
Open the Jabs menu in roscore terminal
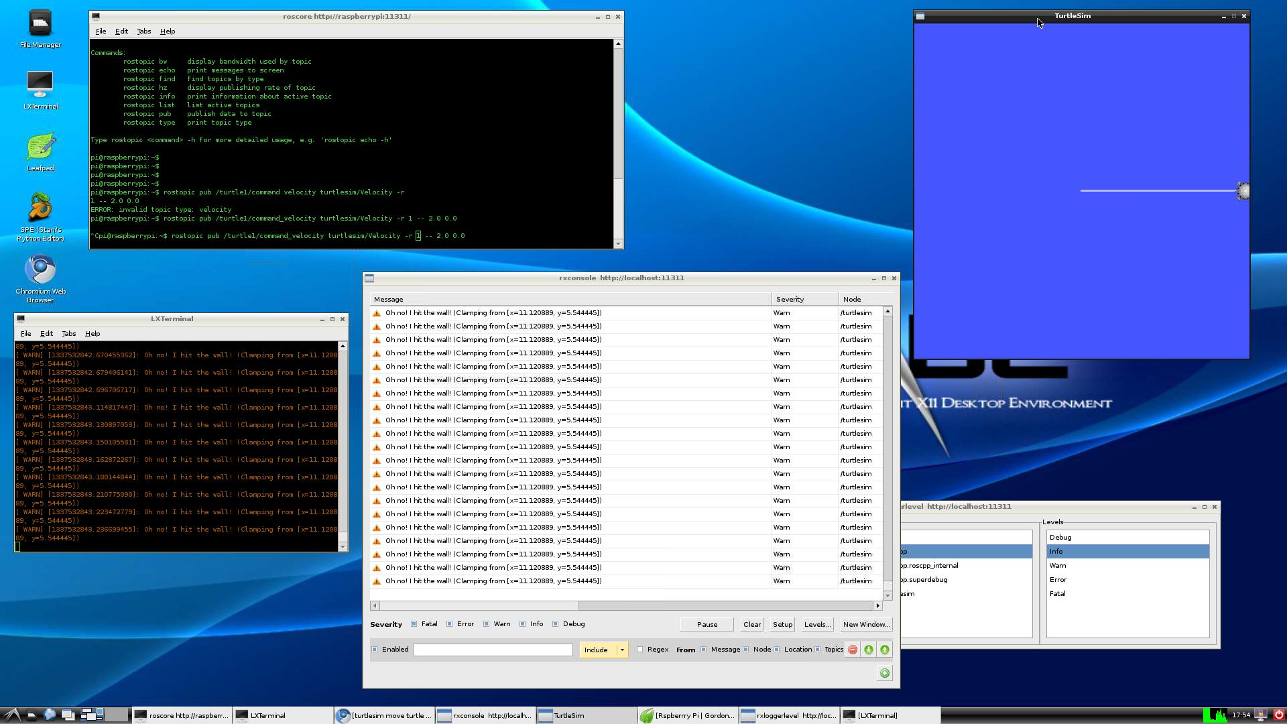pyautogui.click(x=144, y=31)
